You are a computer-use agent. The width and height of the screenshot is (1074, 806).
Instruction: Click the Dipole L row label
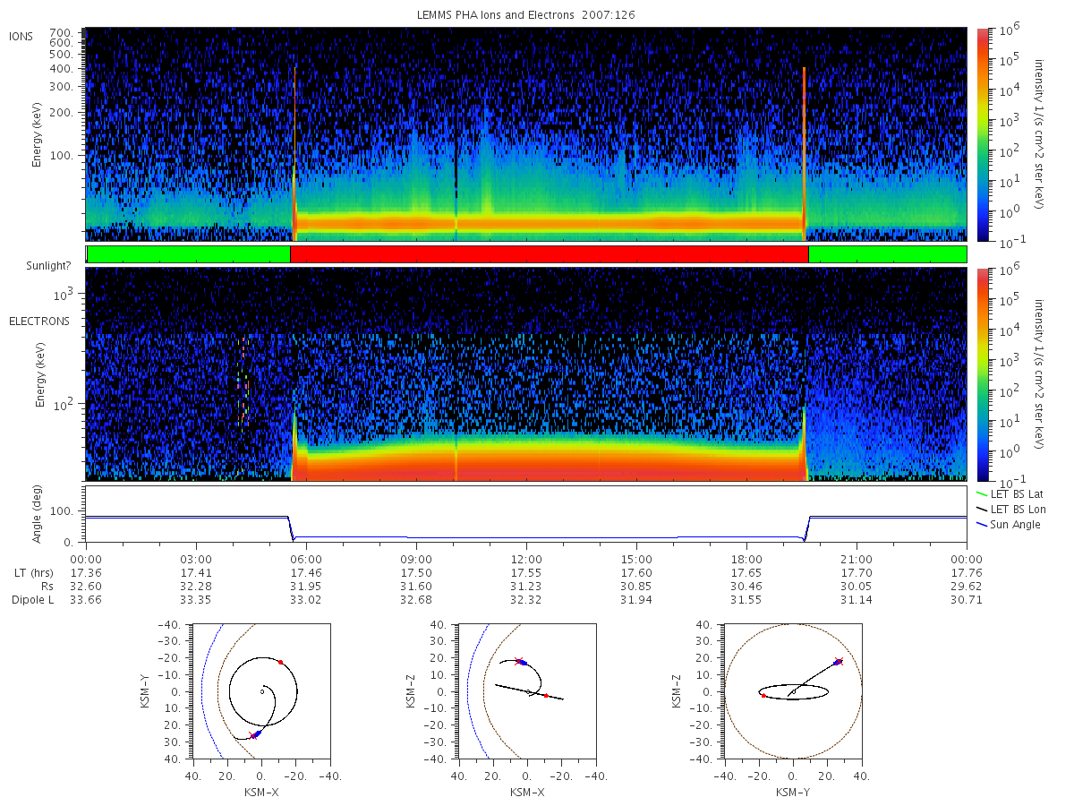(32, 599)
